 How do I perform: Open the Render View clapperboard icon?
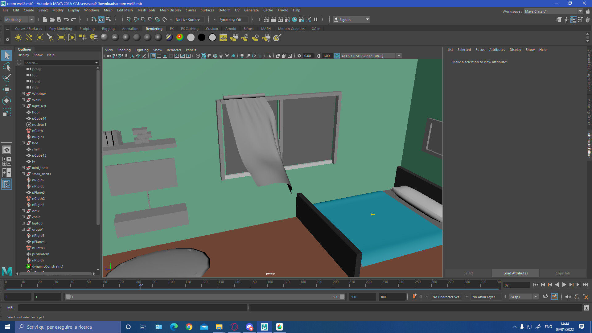coord(266,19)
